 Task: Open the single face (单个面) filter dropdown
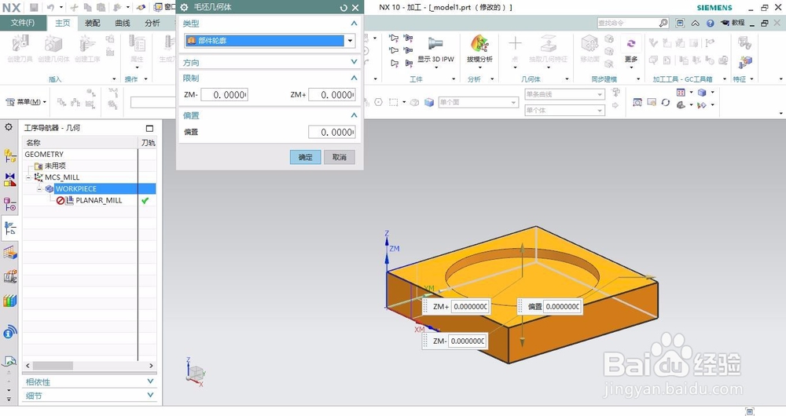(513, 102)
